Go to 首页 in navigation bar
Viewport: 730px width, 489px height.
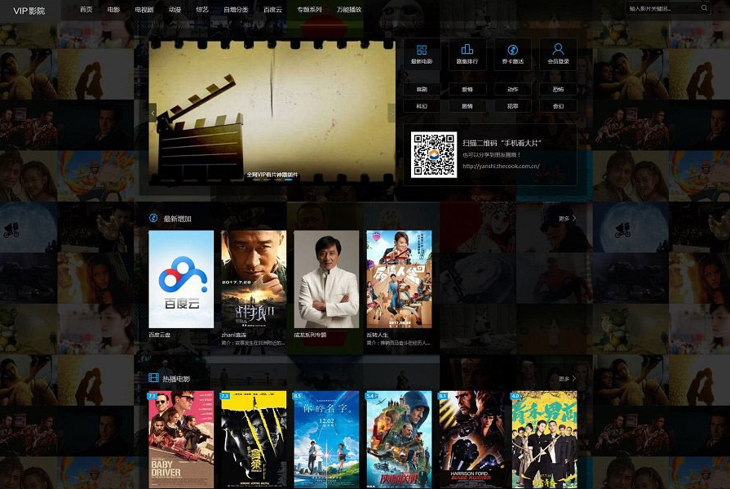coord(86,9)
